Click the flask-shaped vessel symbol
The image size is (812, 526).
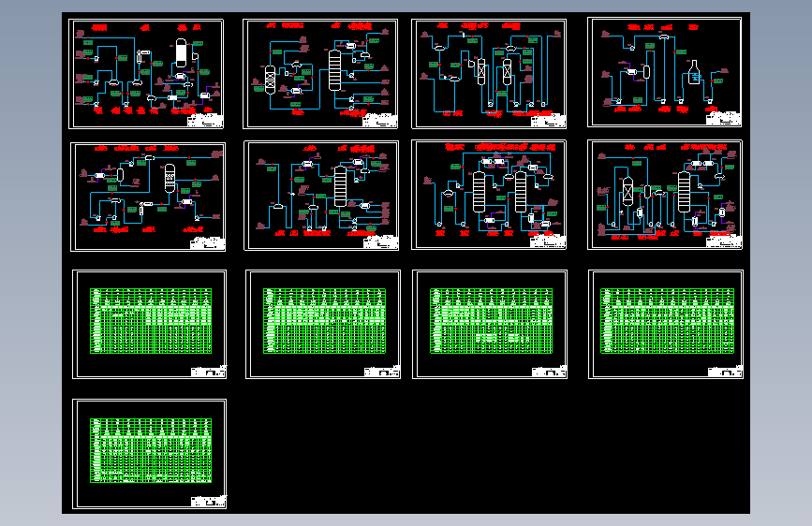(x=694, y=72)
